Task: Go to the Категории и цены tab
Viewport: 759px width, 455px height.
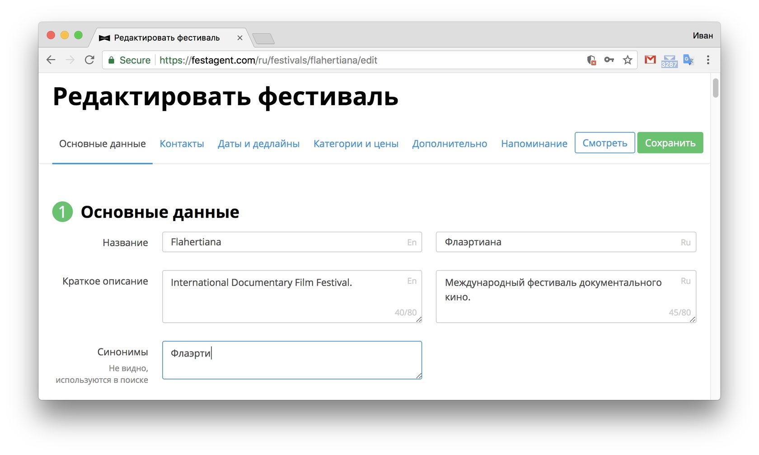Action: [x=356, y=144]
